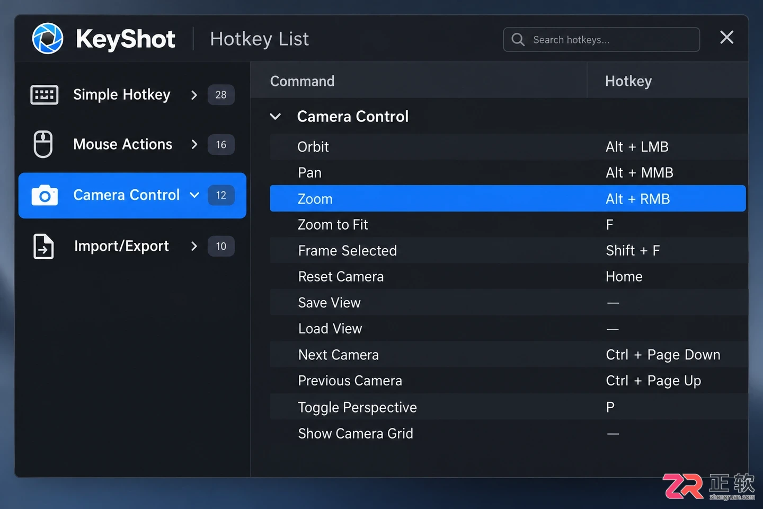763x509 pixels.
Task: Click the magnifier icon in the search box
Action: [x=518, y=40]
